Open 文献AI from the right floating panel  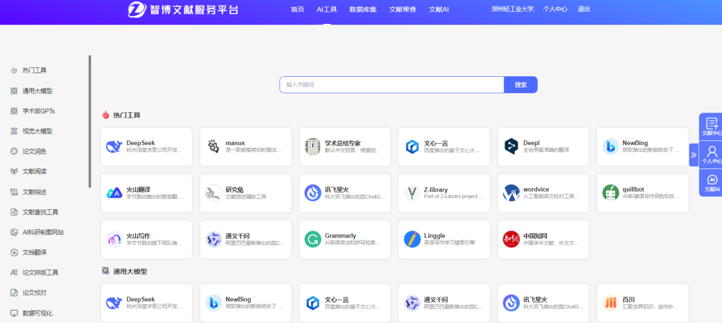click(711, 183)
